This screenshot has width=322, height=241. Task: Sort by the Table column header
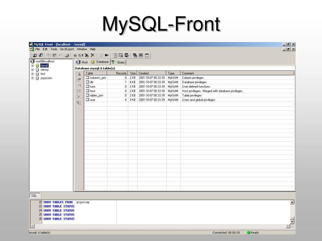pyautogui.click(x=96, y=73)
